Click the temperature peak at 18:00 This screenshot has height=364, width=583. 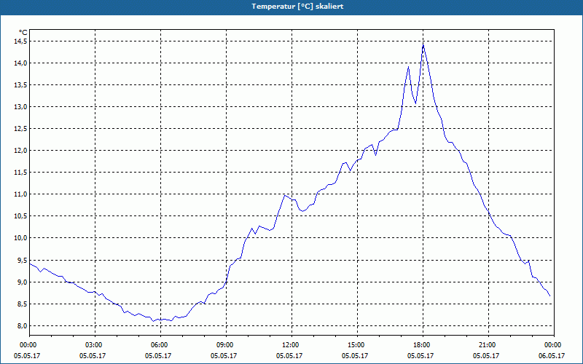(423, 45)
